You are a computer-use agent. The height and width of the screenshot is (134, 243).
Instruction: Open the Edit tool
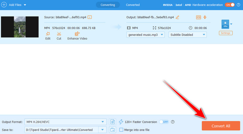click(x=48, y=36)
